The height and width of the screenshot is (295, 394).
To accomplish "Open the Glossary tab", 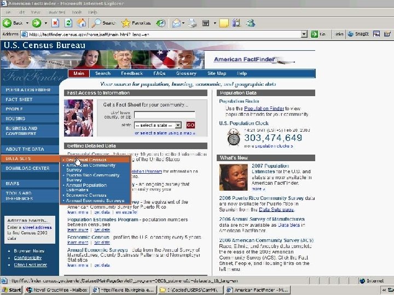I will [186, 74].
